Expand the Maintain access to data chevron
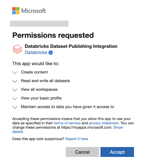 (15, 107)
